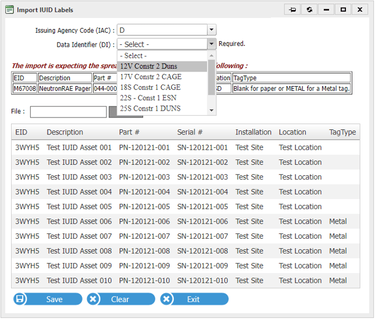Click the Import IUID Labels form icon
Viewport: 375px width, 319px height.
(x=9, y=10)
